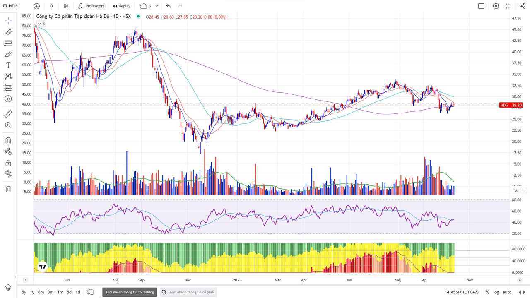
Task: Click Xem nhanh thông tin thị trường button
Action: 130,292
